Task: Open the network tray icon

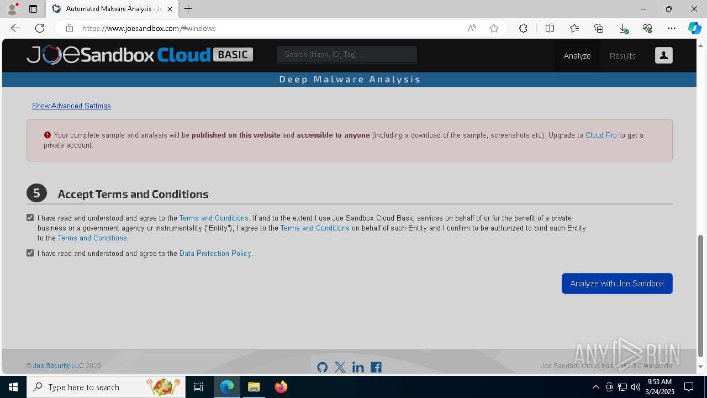Action: 622,387
